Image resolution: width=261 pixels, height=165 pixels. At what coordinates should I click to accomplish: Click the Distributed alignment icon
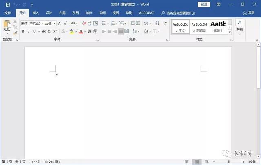pos(127,31)
